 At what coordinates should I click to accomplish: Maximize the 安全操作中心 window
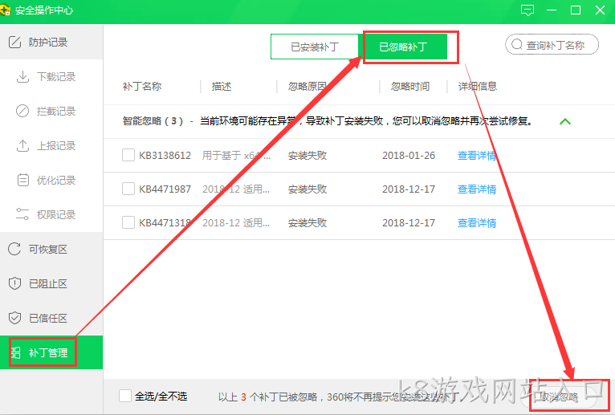[x=576, y=10]
